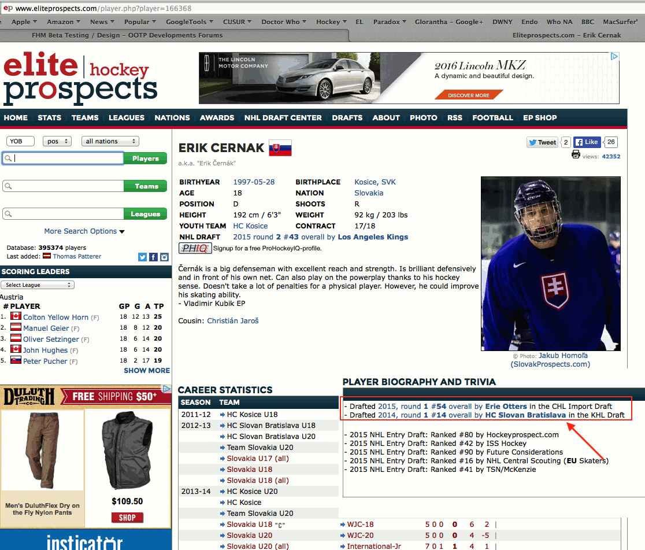Click the SHOP button on Duluth ad
The width and height of the screenshot is (645, 550).
[128, 518]
